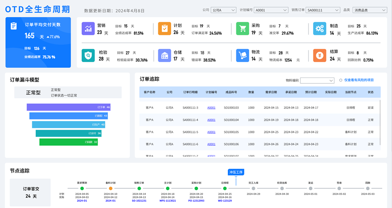Click the 完工入库 grey timeline node
This screenshot has height=208, width=392.
pos(254,189)
